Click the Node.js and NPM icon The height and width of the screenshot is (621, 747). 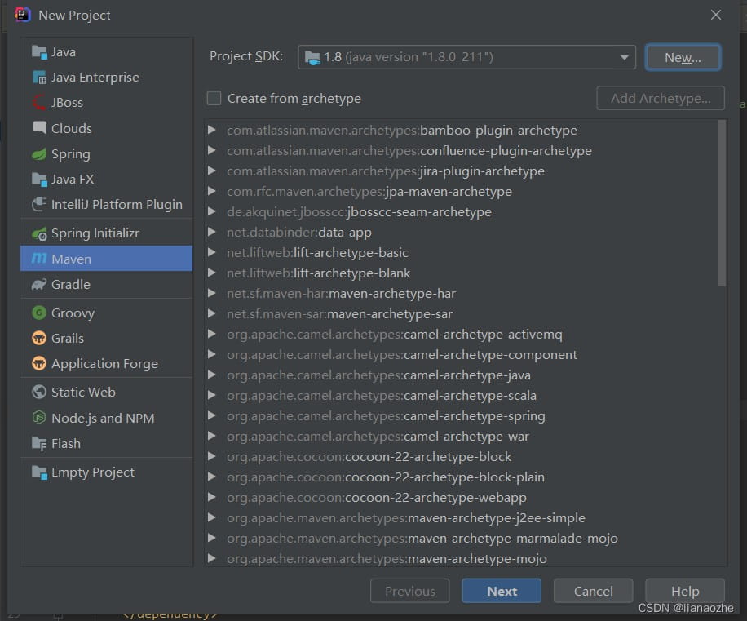[39, 418]
